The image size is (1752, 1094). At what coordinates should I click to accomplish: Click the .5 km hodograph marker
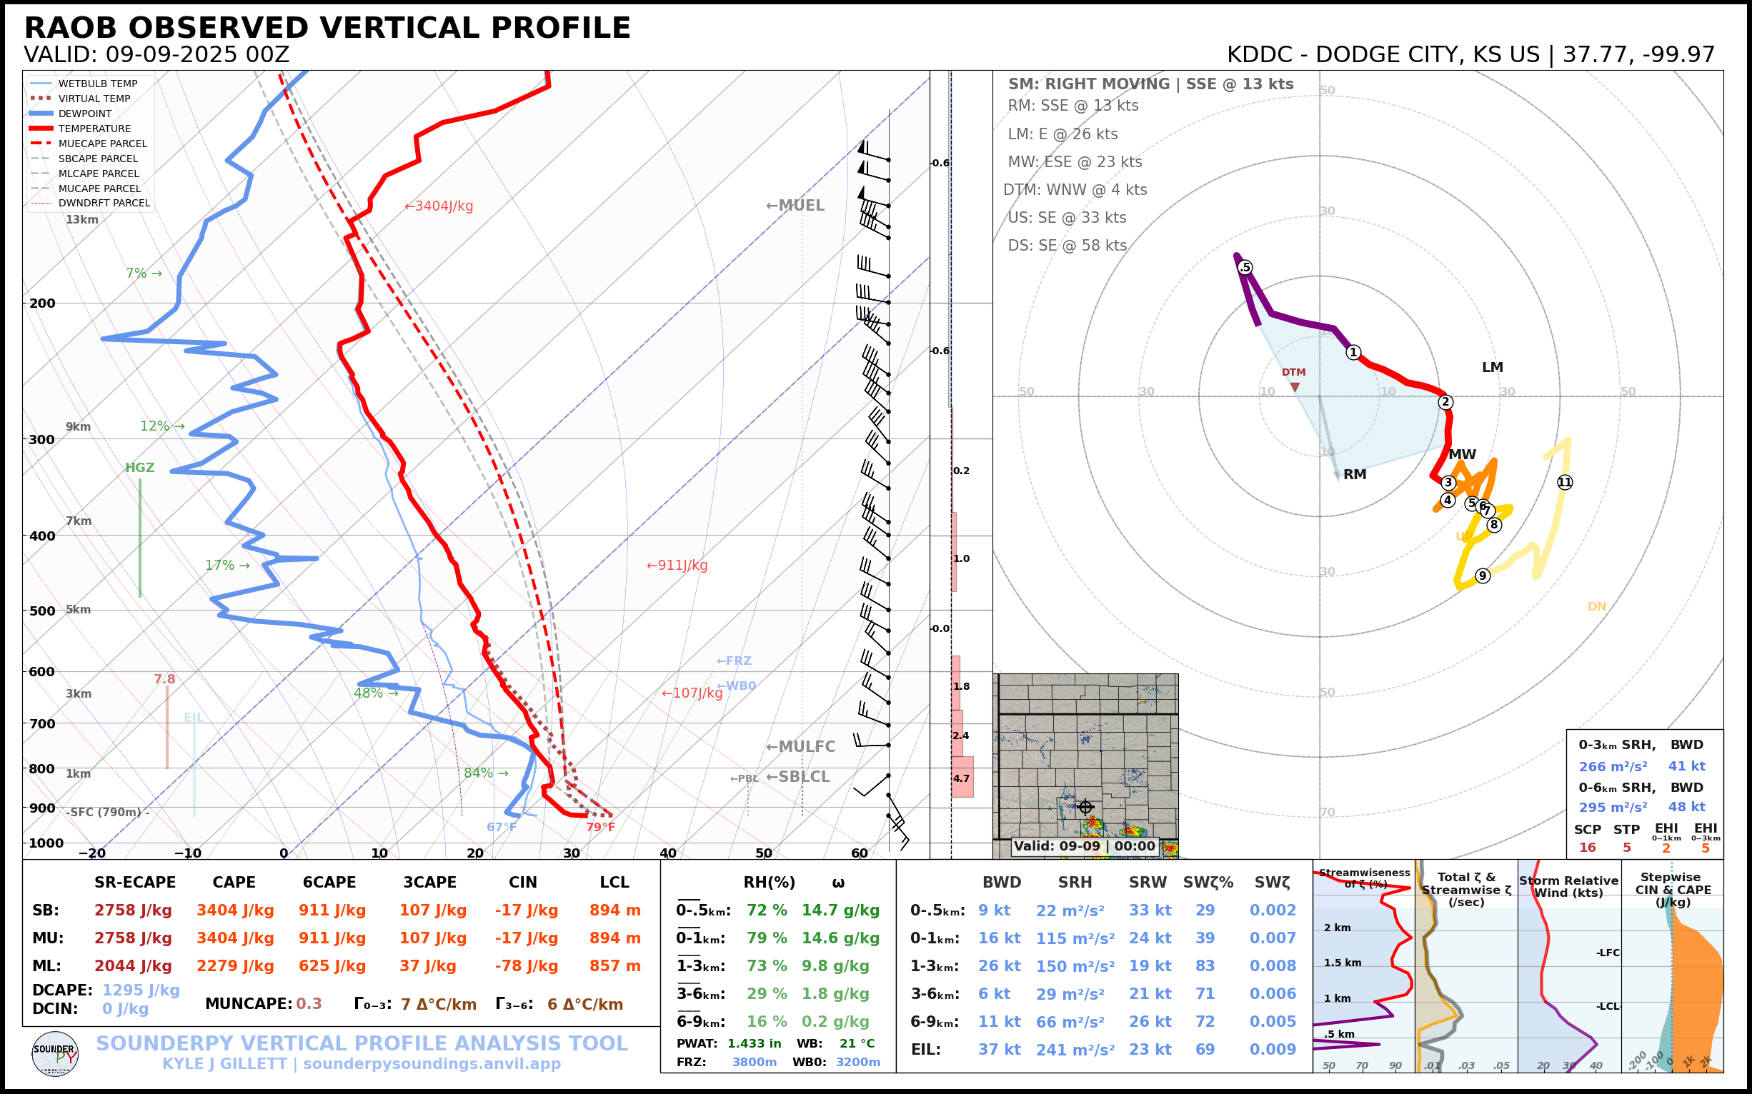click(1245, 268)
